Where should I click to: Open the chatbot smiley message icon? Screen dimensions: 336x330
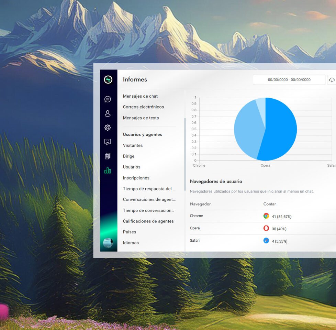point(108,142)
